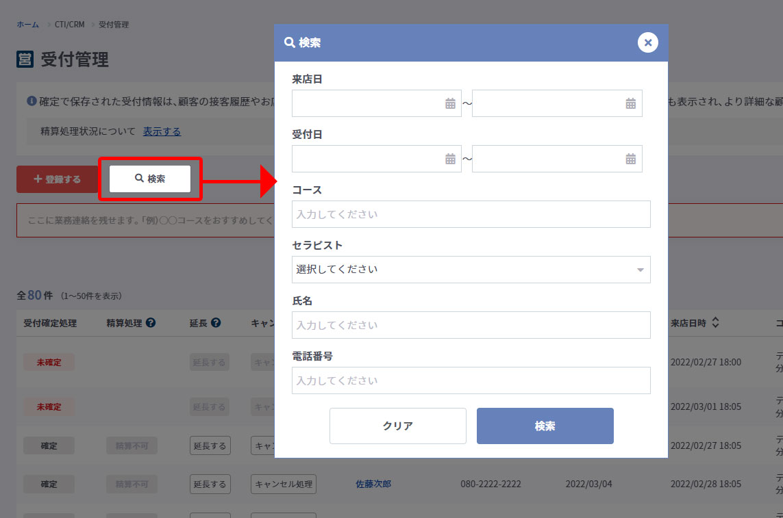Screen dimensions: 783x518
Task: Click help icon next to 延長 column
Action: 216,323
